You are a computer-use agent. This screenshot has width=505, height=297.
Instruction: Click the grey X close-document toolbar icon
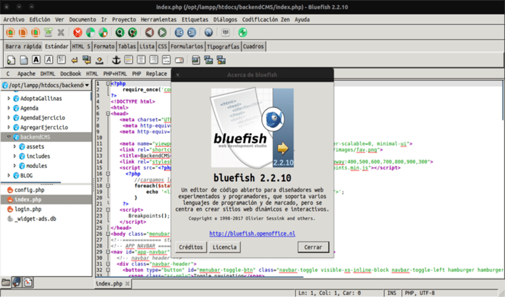click(61, 32)
